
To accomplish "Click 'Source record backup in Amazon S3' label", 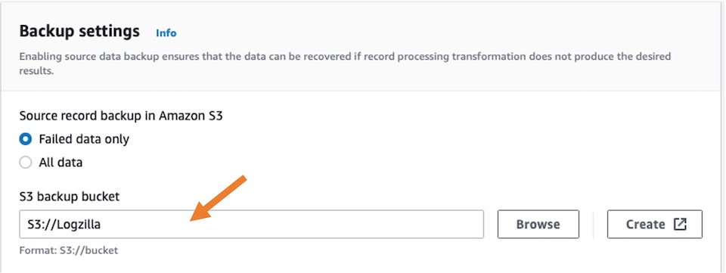I will point(121,116).
